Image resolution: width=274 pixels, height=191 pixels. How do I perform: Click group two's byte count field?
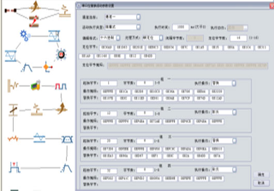[145, 113]
